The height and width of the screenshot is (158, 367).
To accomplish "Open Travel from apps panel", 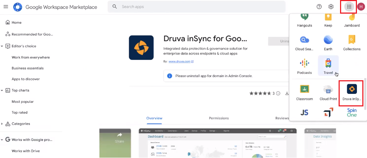I will click(328, 66).
